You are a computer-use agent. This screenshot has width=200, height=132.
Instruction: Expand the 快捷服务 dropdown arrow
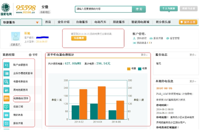pos(37,22)
